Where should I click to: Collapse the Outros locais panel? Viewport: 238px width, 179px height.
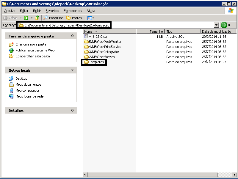tap(72, 70)
